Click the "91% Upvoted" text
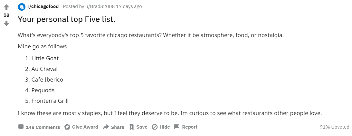The height and width of the screenshot is (136, 352). click(334, 127)
